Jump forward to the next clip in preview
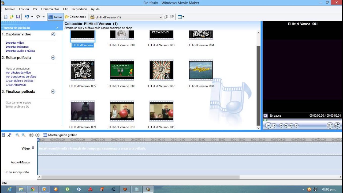343x193 pixels. [x=296, y=125]
